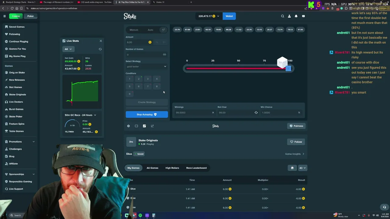Select the Race Leaderboard tab

tap(197, 168)
